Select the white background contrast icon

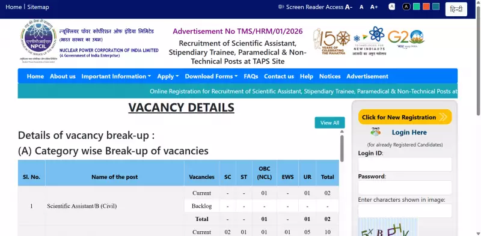click(x=392, y=7)
